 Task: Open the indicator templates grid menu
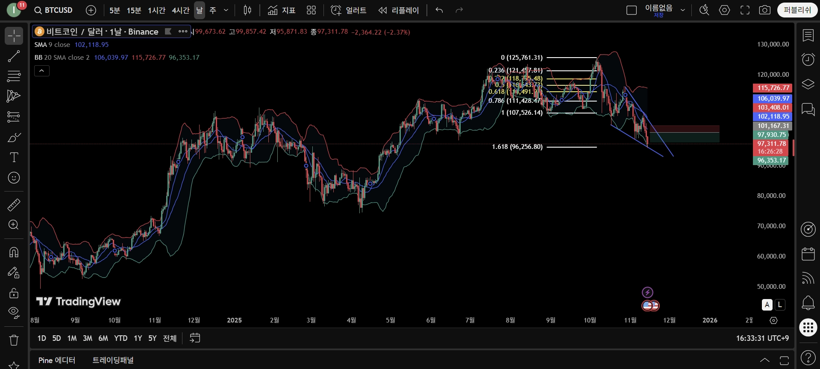tap(311, 10)
